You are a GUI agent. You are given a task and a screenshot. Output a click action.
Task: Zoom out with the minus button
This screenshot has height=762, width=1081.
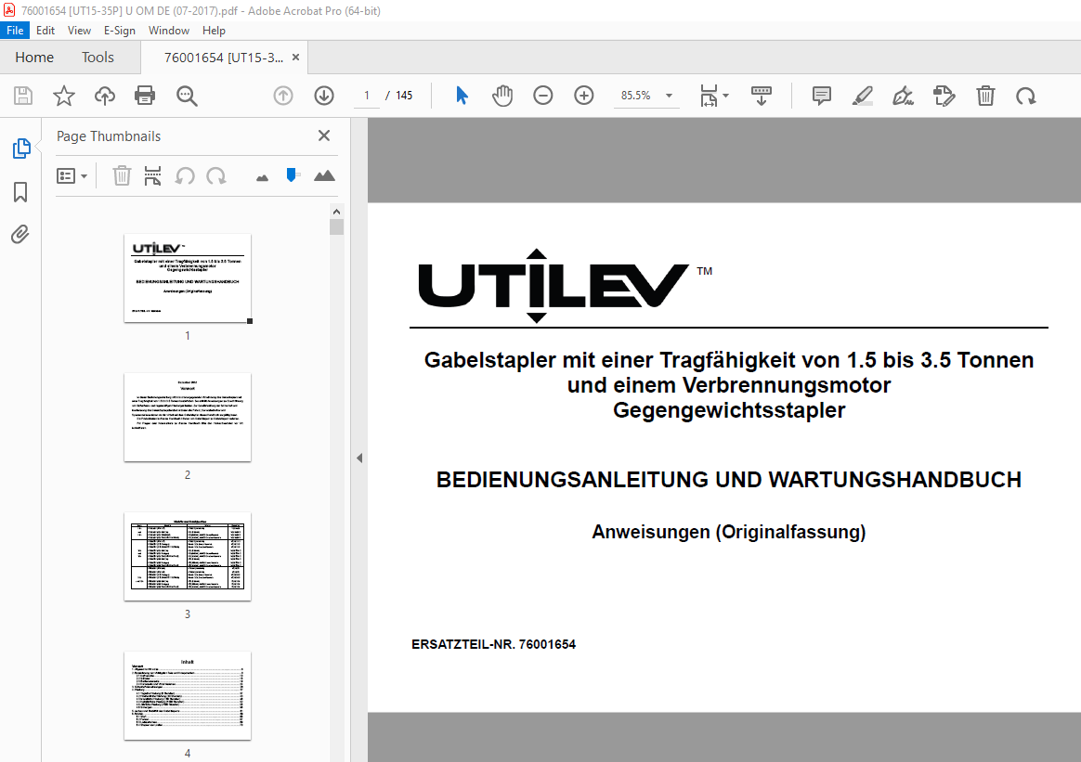coord(543,96)
